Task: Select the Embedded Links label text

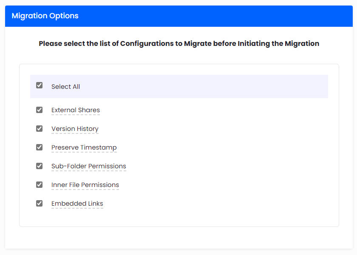Action: click(x=77, y=204)
